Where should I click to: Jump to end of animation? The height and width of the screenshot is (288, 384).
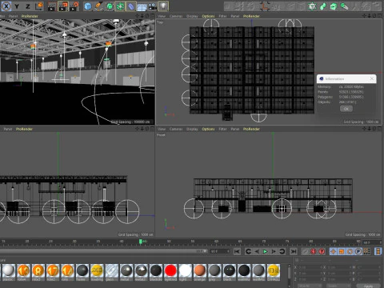click(x=294, y=251)
